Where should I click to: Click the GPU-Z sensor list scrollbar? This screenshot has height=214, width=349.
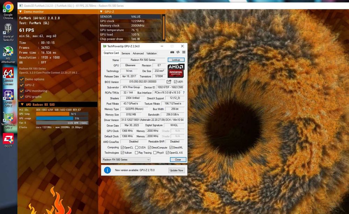164,27
